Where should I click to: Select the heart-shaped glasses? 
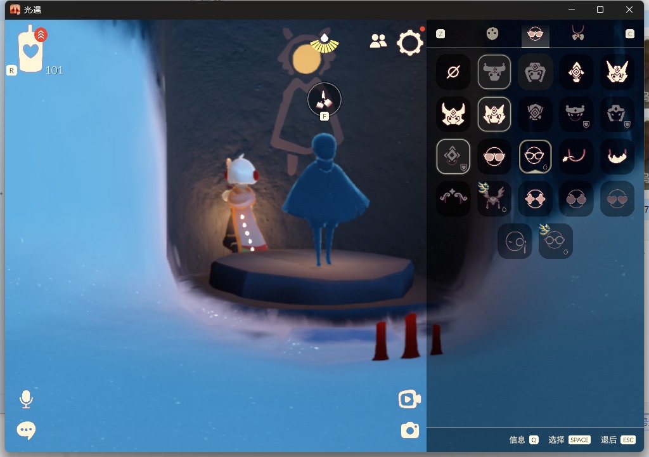tap(617, 199)
